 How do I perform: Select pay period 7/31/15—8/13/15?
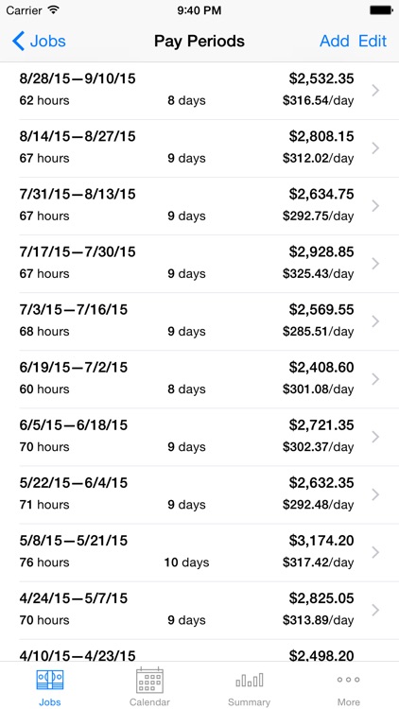(199, 206)
